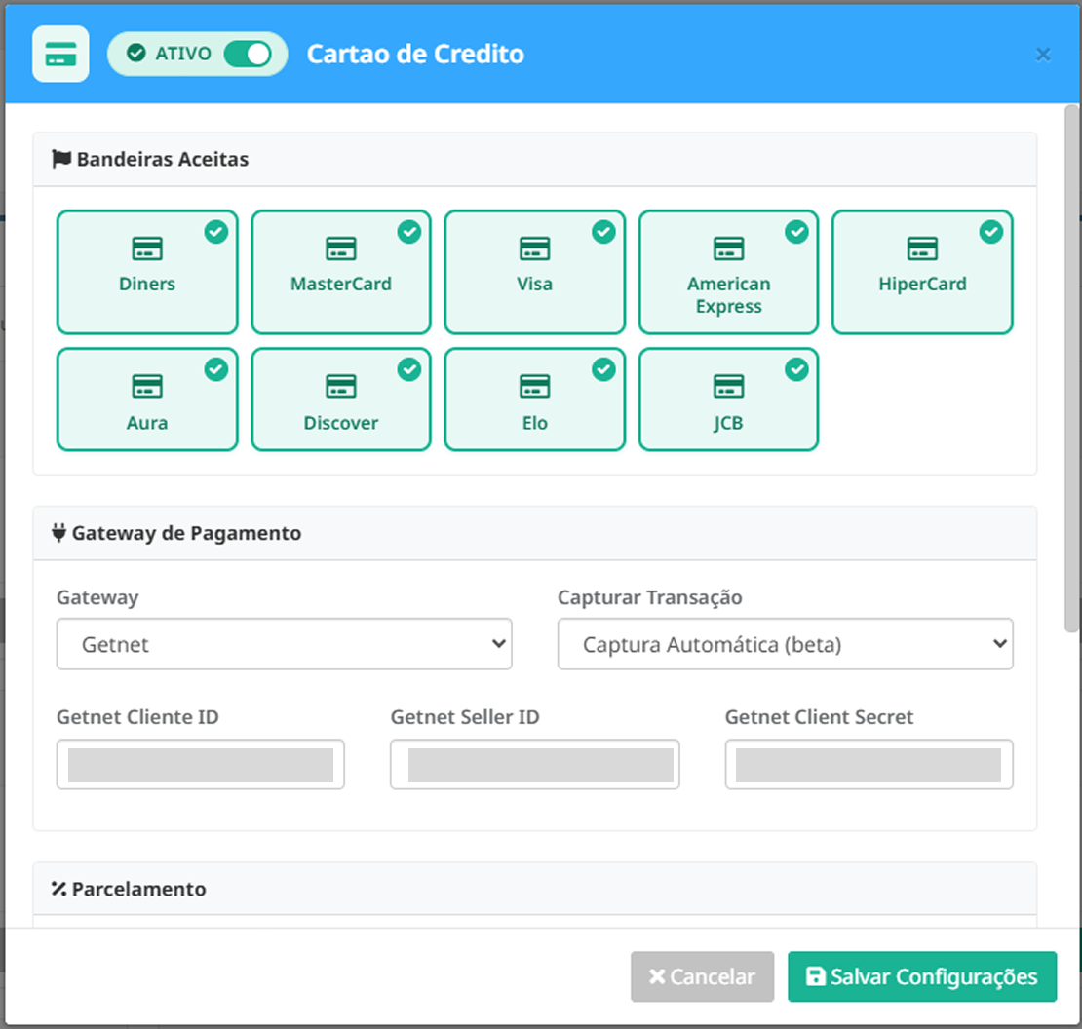Viewport: 1082px width, 1029px height.
Task: Click the Visa card icon
Action: 535,248
